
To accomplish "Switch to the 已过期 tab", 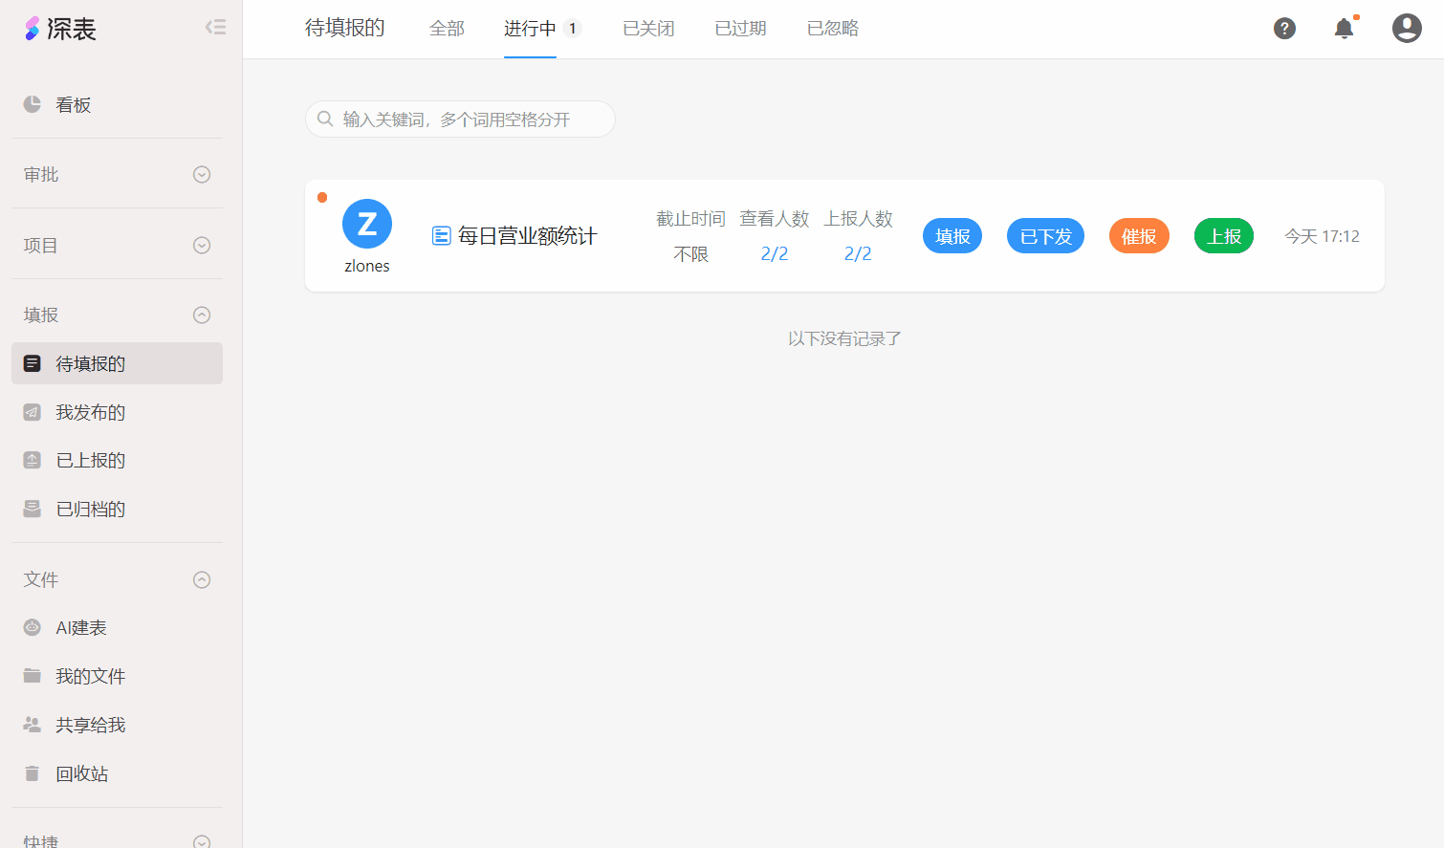I will (x=740, y=29).
